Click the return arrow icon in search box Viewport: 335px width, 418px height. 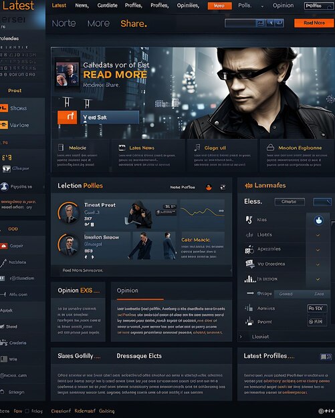[x=280, y=23]
